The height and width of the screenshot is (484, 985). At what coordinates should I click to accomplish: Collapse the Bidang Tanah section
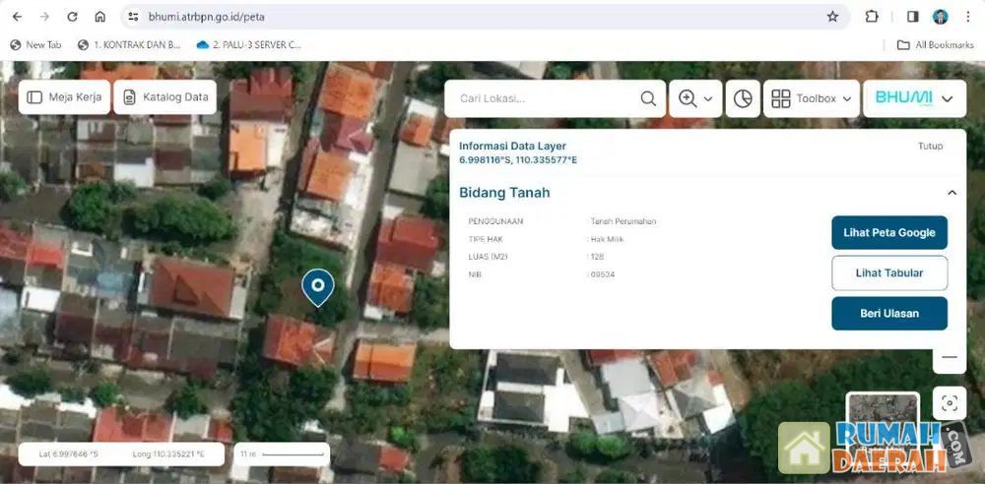pos(952,193)
